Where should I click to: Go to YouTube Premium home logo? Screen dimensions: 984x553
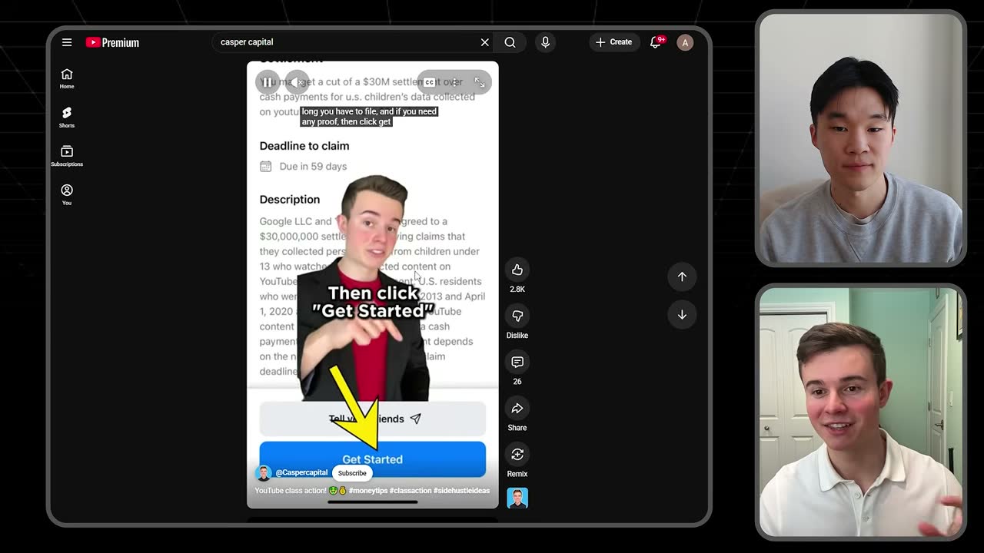pyautogui.click(x=112, y=42)
